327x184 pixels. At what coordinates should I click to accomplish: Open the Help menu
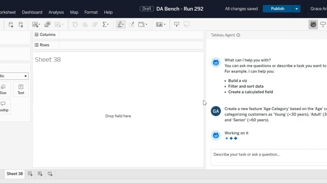point(108,12)
